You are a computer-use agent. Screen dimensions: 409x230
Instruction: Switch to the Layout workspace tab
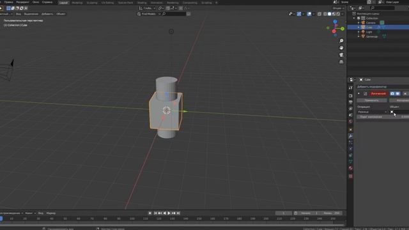tap(63, 3)
